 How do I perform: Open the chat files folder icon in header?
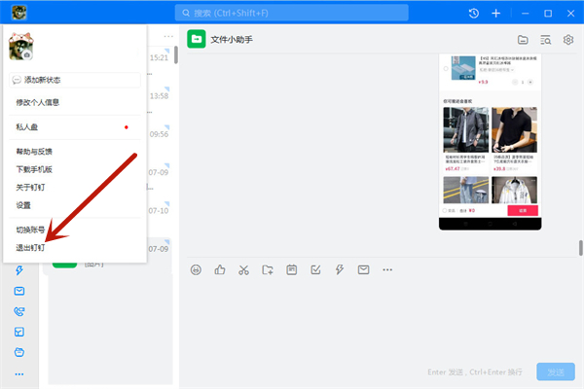point(523,40)
